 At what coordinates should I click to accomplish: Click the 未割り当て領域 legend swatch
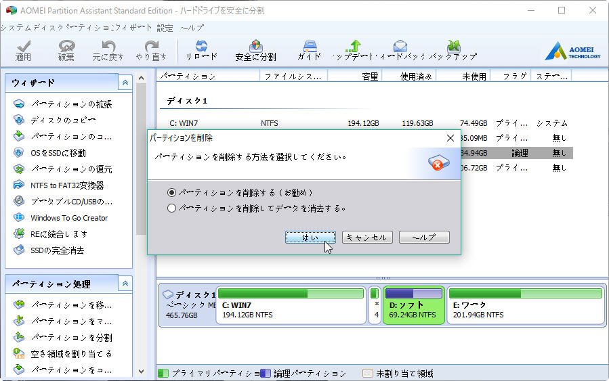pyautogui.click(x=367, y=374)
